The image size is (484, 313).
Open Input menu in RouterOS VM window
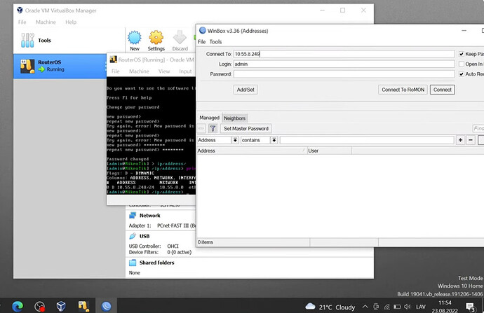coord(185,71)
